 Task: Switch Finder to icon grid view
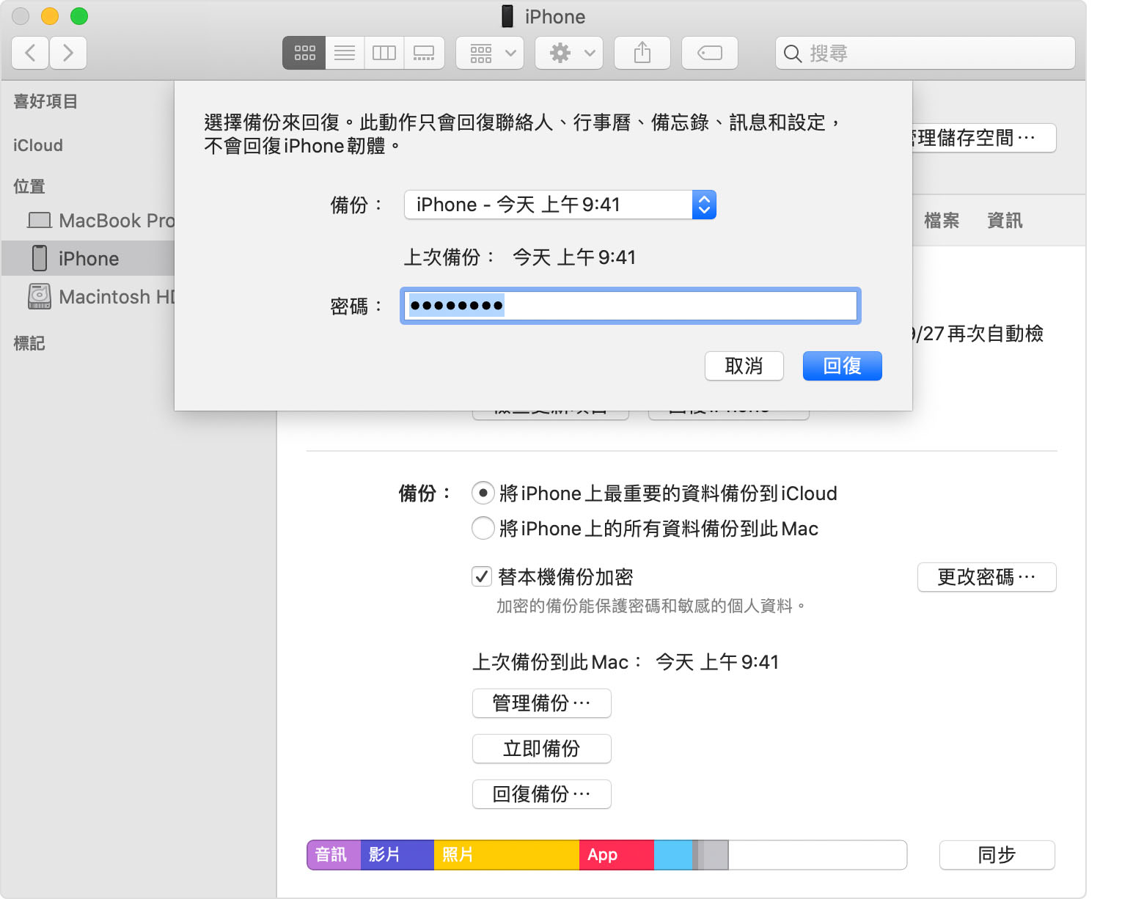(x=304, y=53)
